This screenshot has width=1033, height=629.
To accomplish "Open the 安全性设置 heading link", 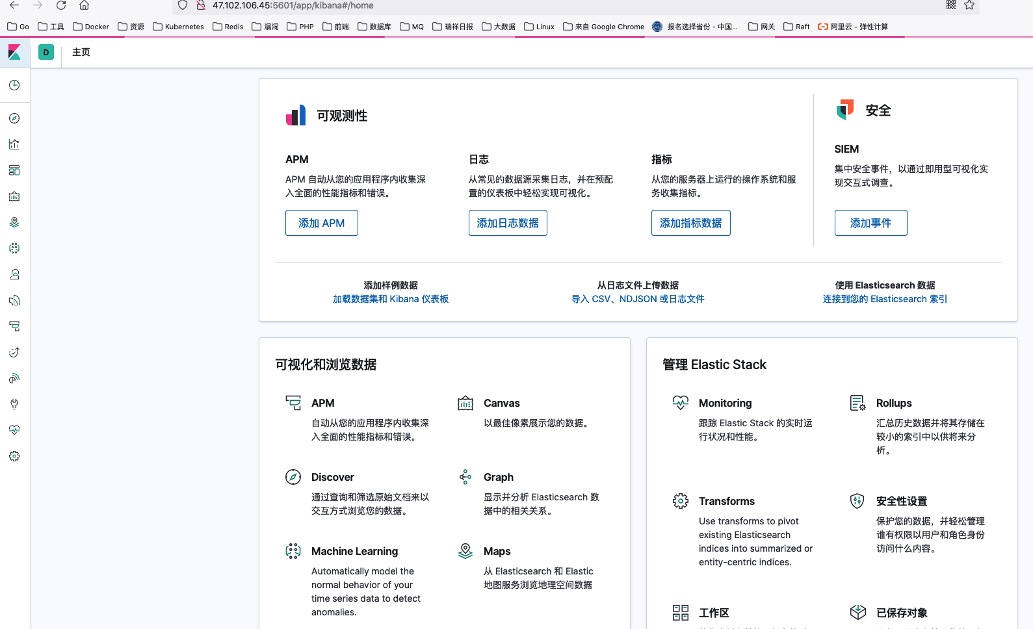I will point(902,501).
